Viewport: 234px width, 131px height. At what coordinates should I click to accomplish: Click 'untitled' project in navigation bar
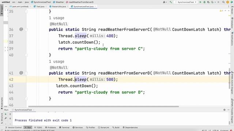6,2
